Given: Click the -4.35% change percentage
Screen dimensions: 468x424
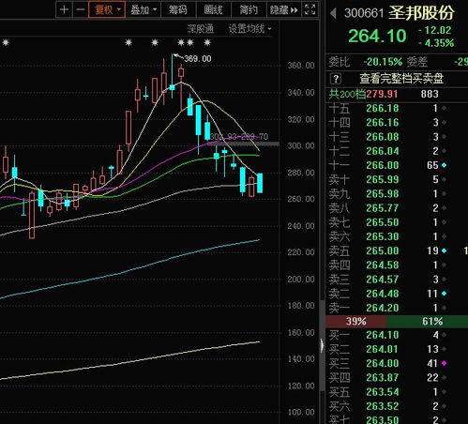Looking at the screenshot, I should [x=436, y=43].
